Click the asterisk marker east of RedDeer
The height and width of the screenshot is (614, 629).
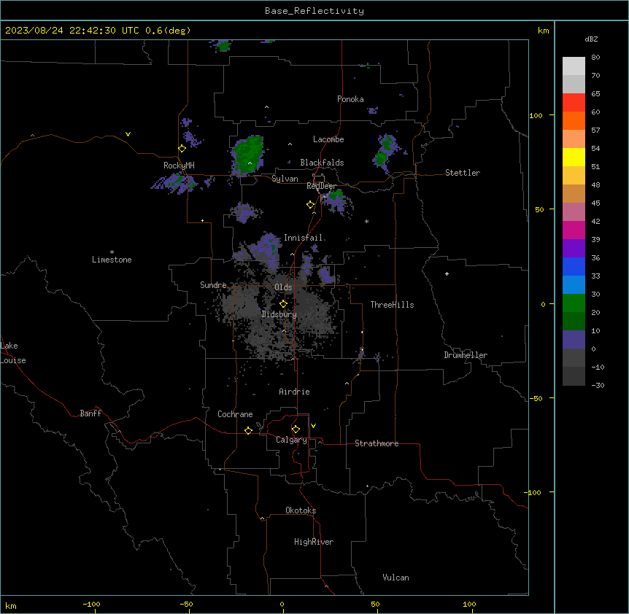coord(366,221)
